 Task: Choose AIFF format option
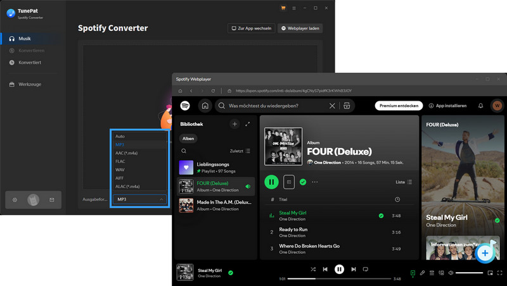click(139, 178)
